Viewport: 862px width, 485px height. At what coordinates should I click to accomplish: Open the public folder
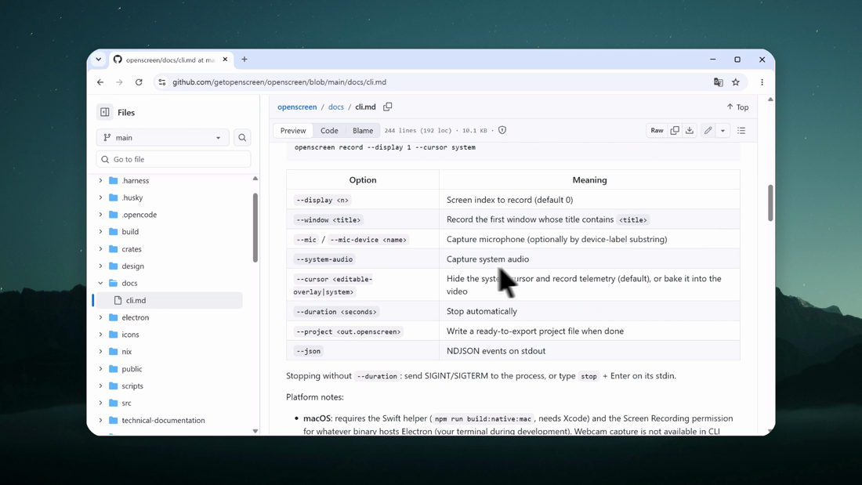(x=132, y=369)
